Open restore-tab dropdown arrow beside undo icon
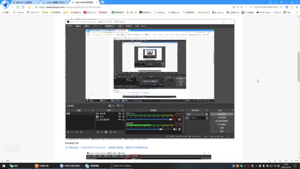Image resolution: width=300 pixels, height=169 pixels. click(25, 7)
